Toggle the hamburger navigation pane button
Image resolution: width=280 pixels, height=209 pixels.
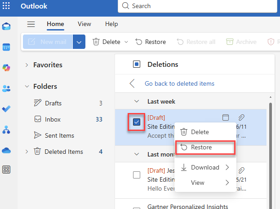click(x=31, y=24)
